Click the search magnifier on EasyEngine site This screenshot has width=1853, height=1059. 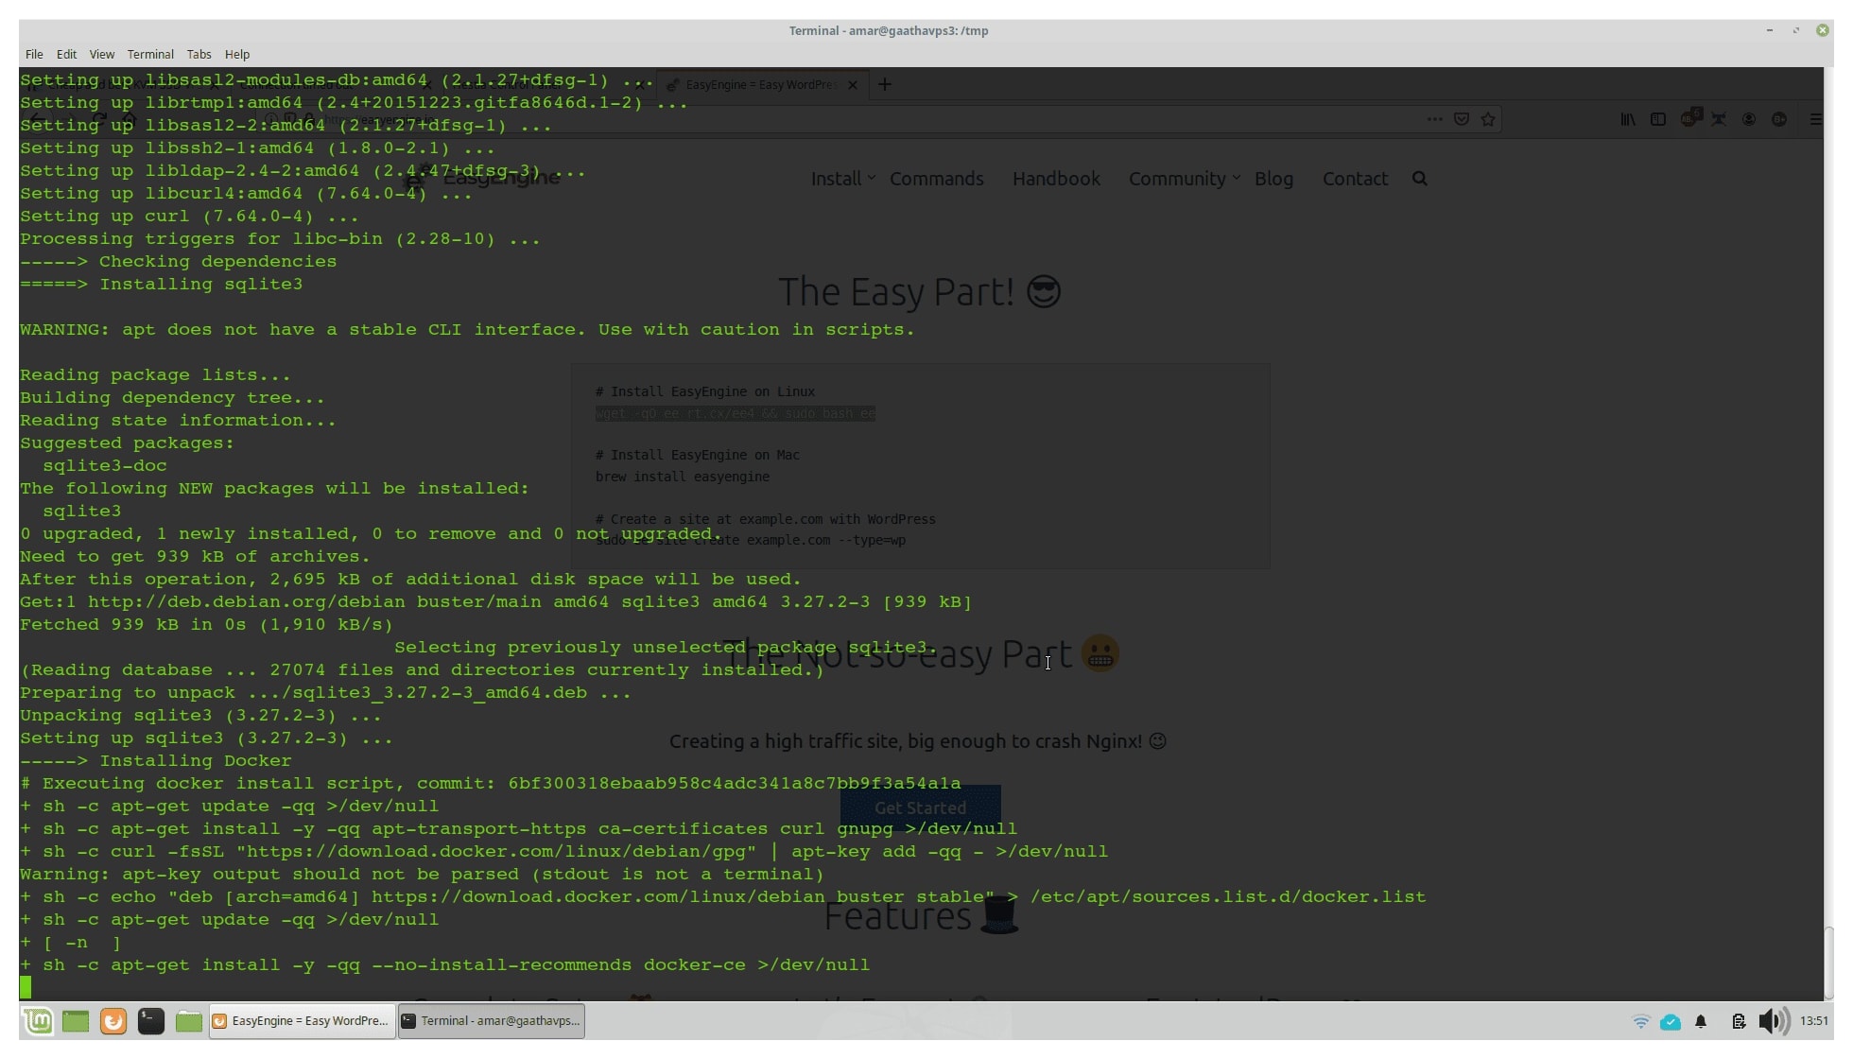1419,179
